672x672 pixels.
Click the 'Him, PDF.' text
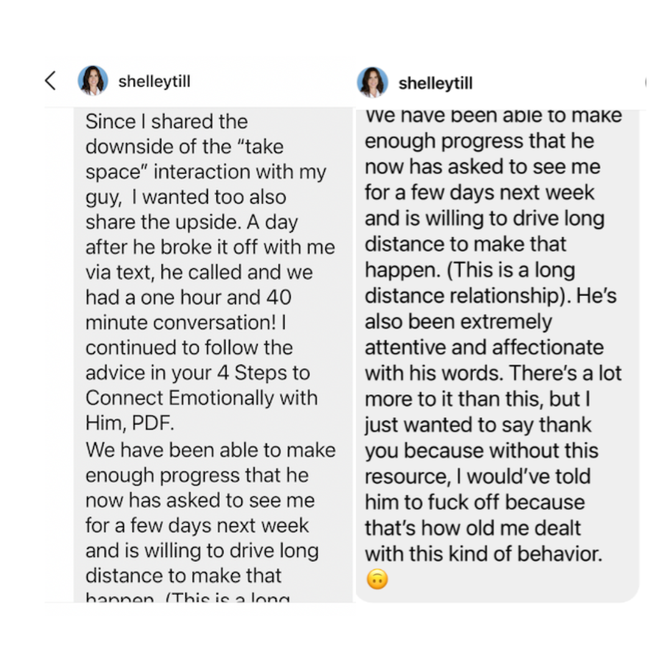click(x=130, y=423)
